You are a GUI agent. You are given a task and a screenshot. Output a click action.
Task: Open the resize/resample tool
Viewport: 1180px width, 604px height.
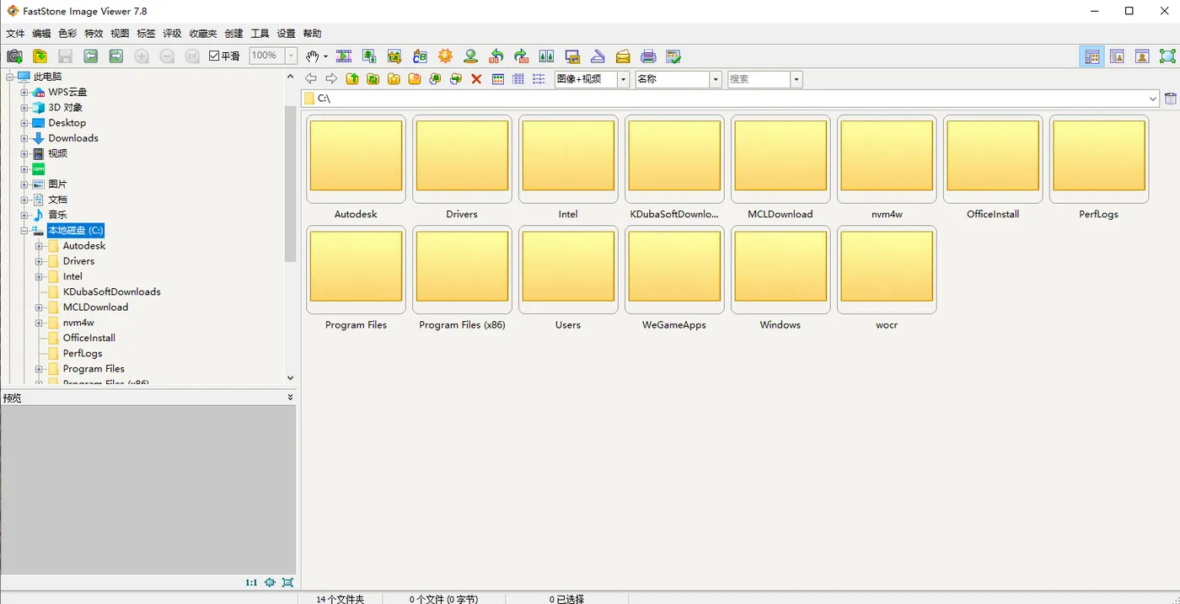click(x=369, y=56)
